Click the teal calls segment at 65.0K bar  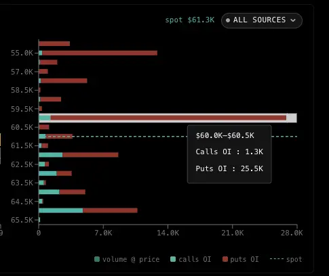(x=61, y=210)
